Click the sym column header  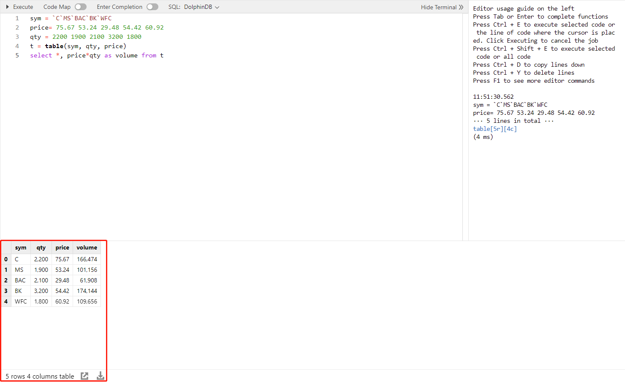[x=21, y=248]
